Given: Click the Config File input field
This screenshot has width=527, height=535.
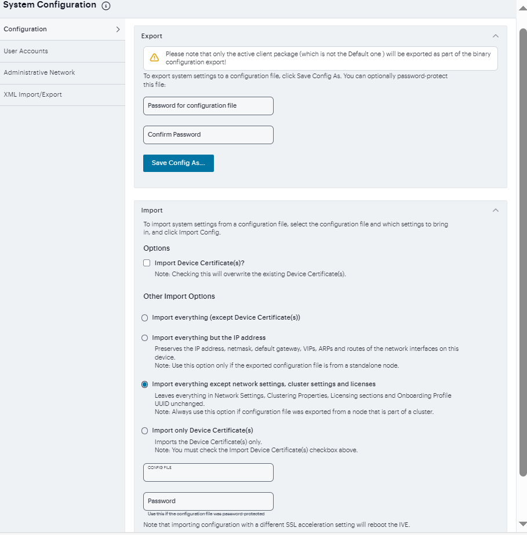Looking at the screenshot, I should point(208,472).
